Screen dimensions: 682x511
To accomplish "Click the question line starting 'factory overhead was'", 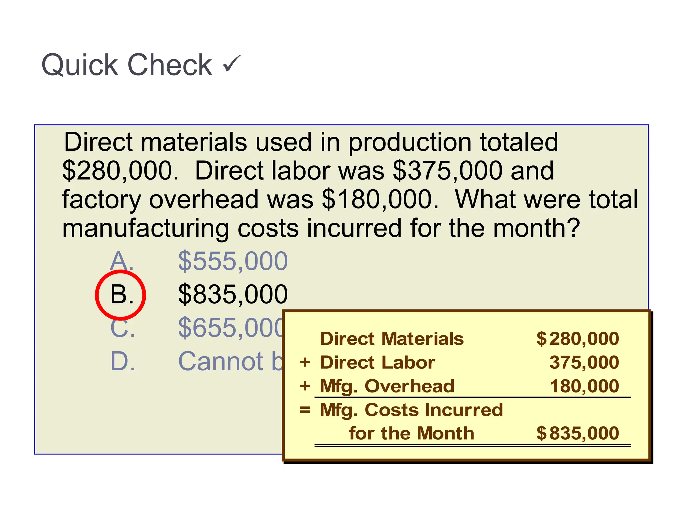I will pos(350,200).
